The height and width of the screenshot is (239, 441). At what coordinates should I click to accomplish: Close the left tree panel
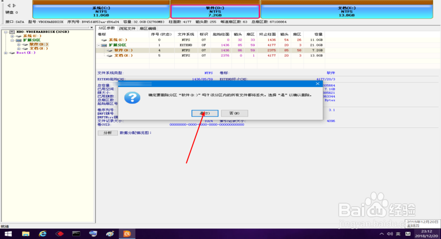[x=91, y=27]
